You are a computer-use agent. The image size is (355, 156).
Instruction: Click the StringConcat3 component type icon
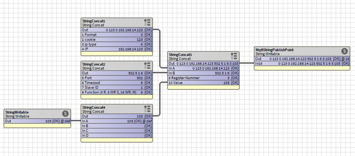tap(234, 56)
